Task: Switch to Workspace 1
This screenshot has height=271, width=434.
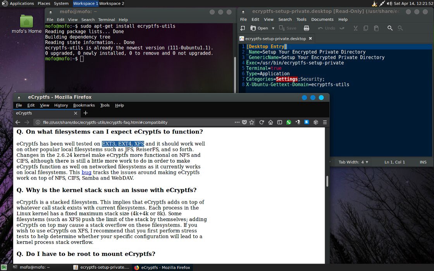Action: 86,3
